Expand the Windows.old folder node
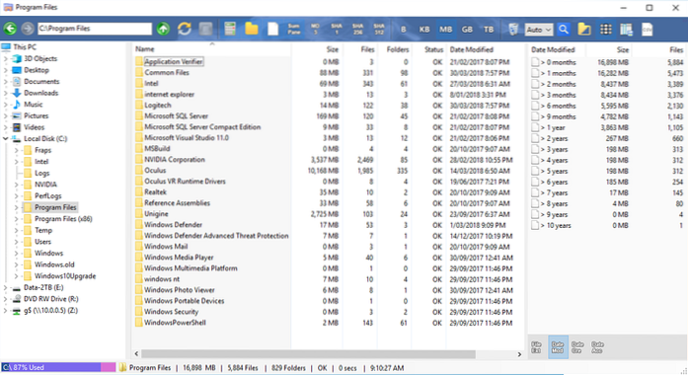Screen dimensions: 688x375 (x=16, y=264)
